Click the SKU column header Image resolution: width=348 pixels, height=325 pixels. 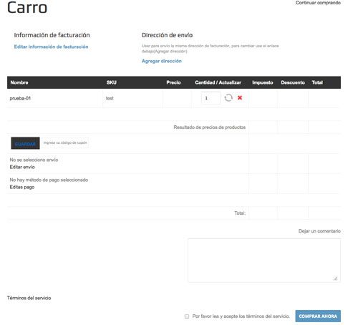pos(112,82)
